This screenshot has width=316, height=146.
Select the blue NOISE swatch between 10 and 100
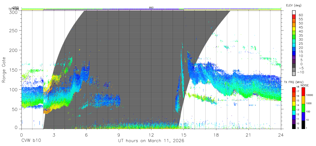[303, 116]
